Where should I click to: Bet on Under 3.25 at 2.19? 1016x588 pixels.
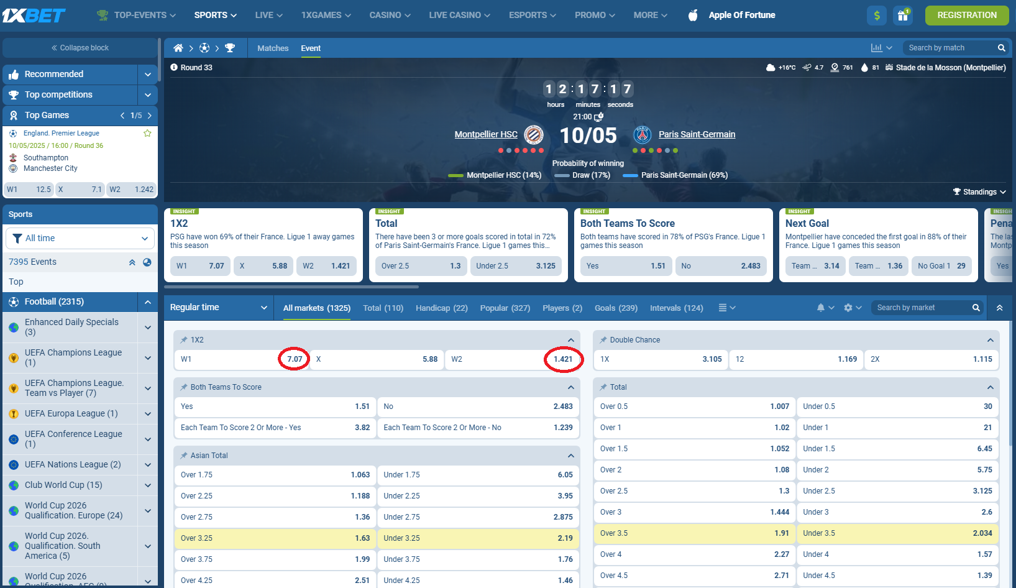point(478,538)
